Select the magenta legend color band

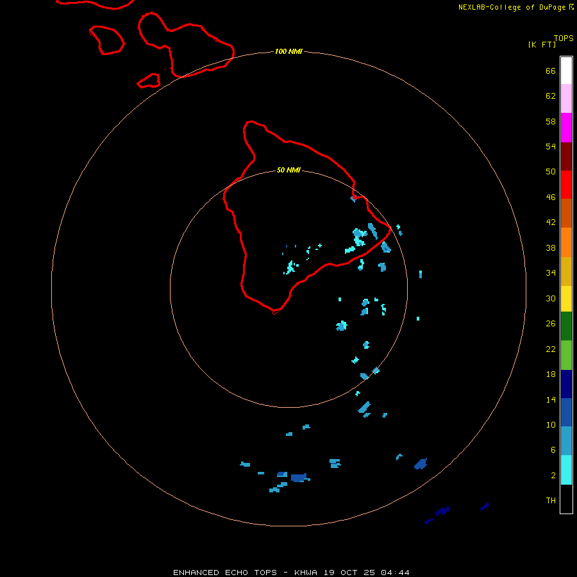[x=566, y=128]
